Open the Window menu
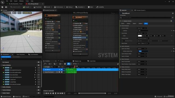 point(21,1)
